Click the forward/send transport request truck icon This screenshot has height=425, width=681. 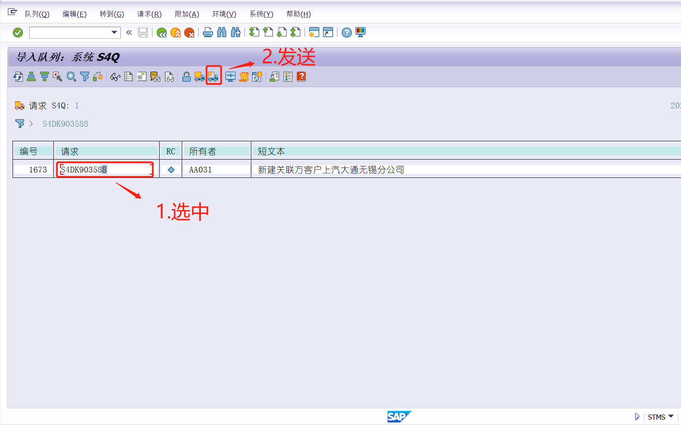click(x=213, y=76)
